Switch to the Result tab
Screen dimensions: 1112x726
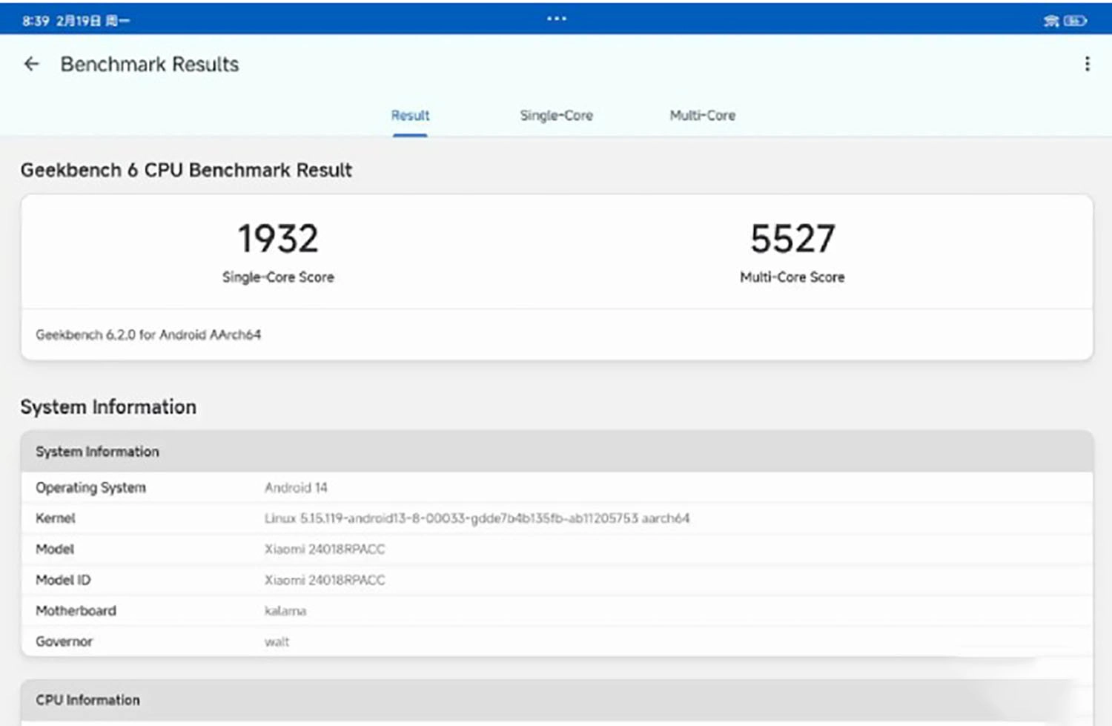click(x=410, y=116)
